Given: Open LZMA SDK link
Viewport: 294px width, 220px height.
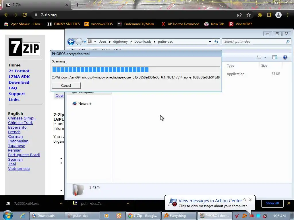Looking at the screenshot, I should point(19,76).
